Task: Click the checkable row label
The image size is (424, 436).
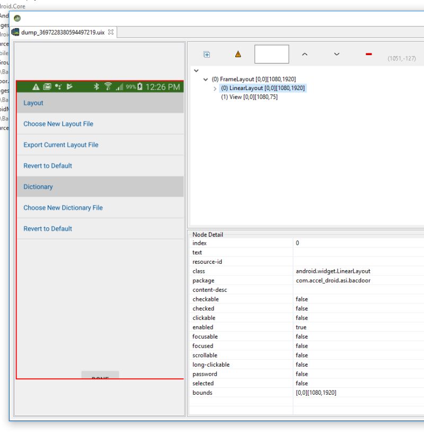Action: (x=205, y=299)
